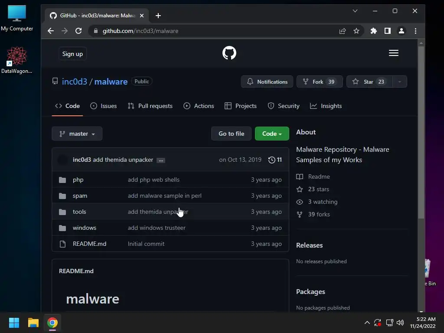This screenshot has width=444, height=333.
Task: Open the php folder link
Action: tap(78, 180)
